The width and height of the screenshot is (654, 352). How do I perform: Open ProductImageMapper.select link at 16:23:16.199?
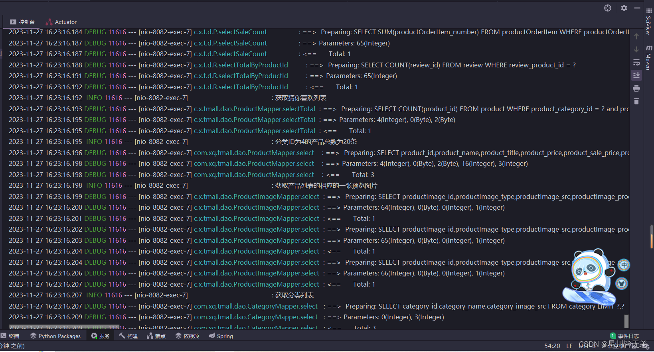pyautogui.click(x=256, y=197)
